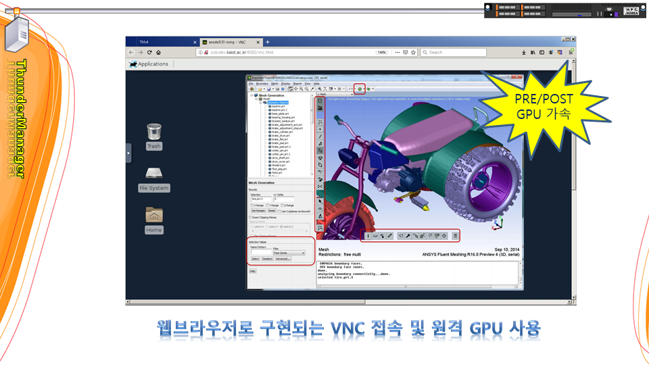This screenshot has height=365, width=649.
Task: Click the browser Search box
Action: tap(453, 53)
